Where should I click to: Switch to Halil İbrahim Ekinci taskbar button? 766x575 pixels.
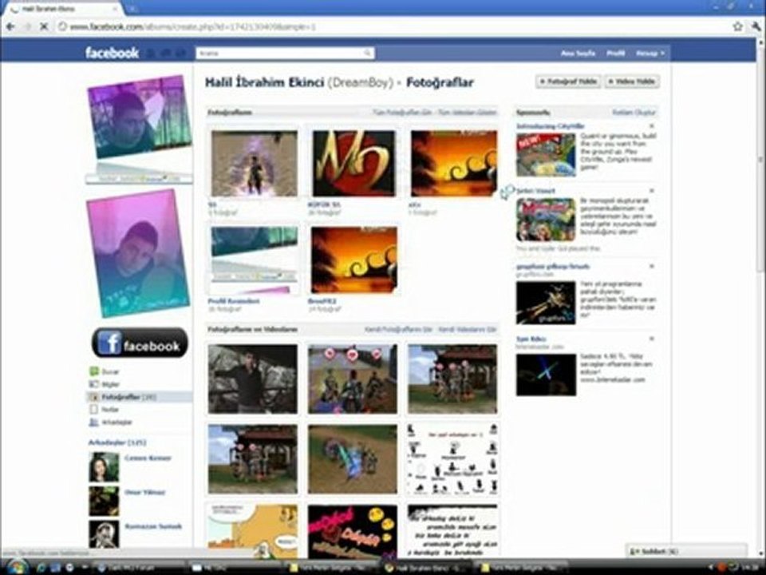point(428,568)
